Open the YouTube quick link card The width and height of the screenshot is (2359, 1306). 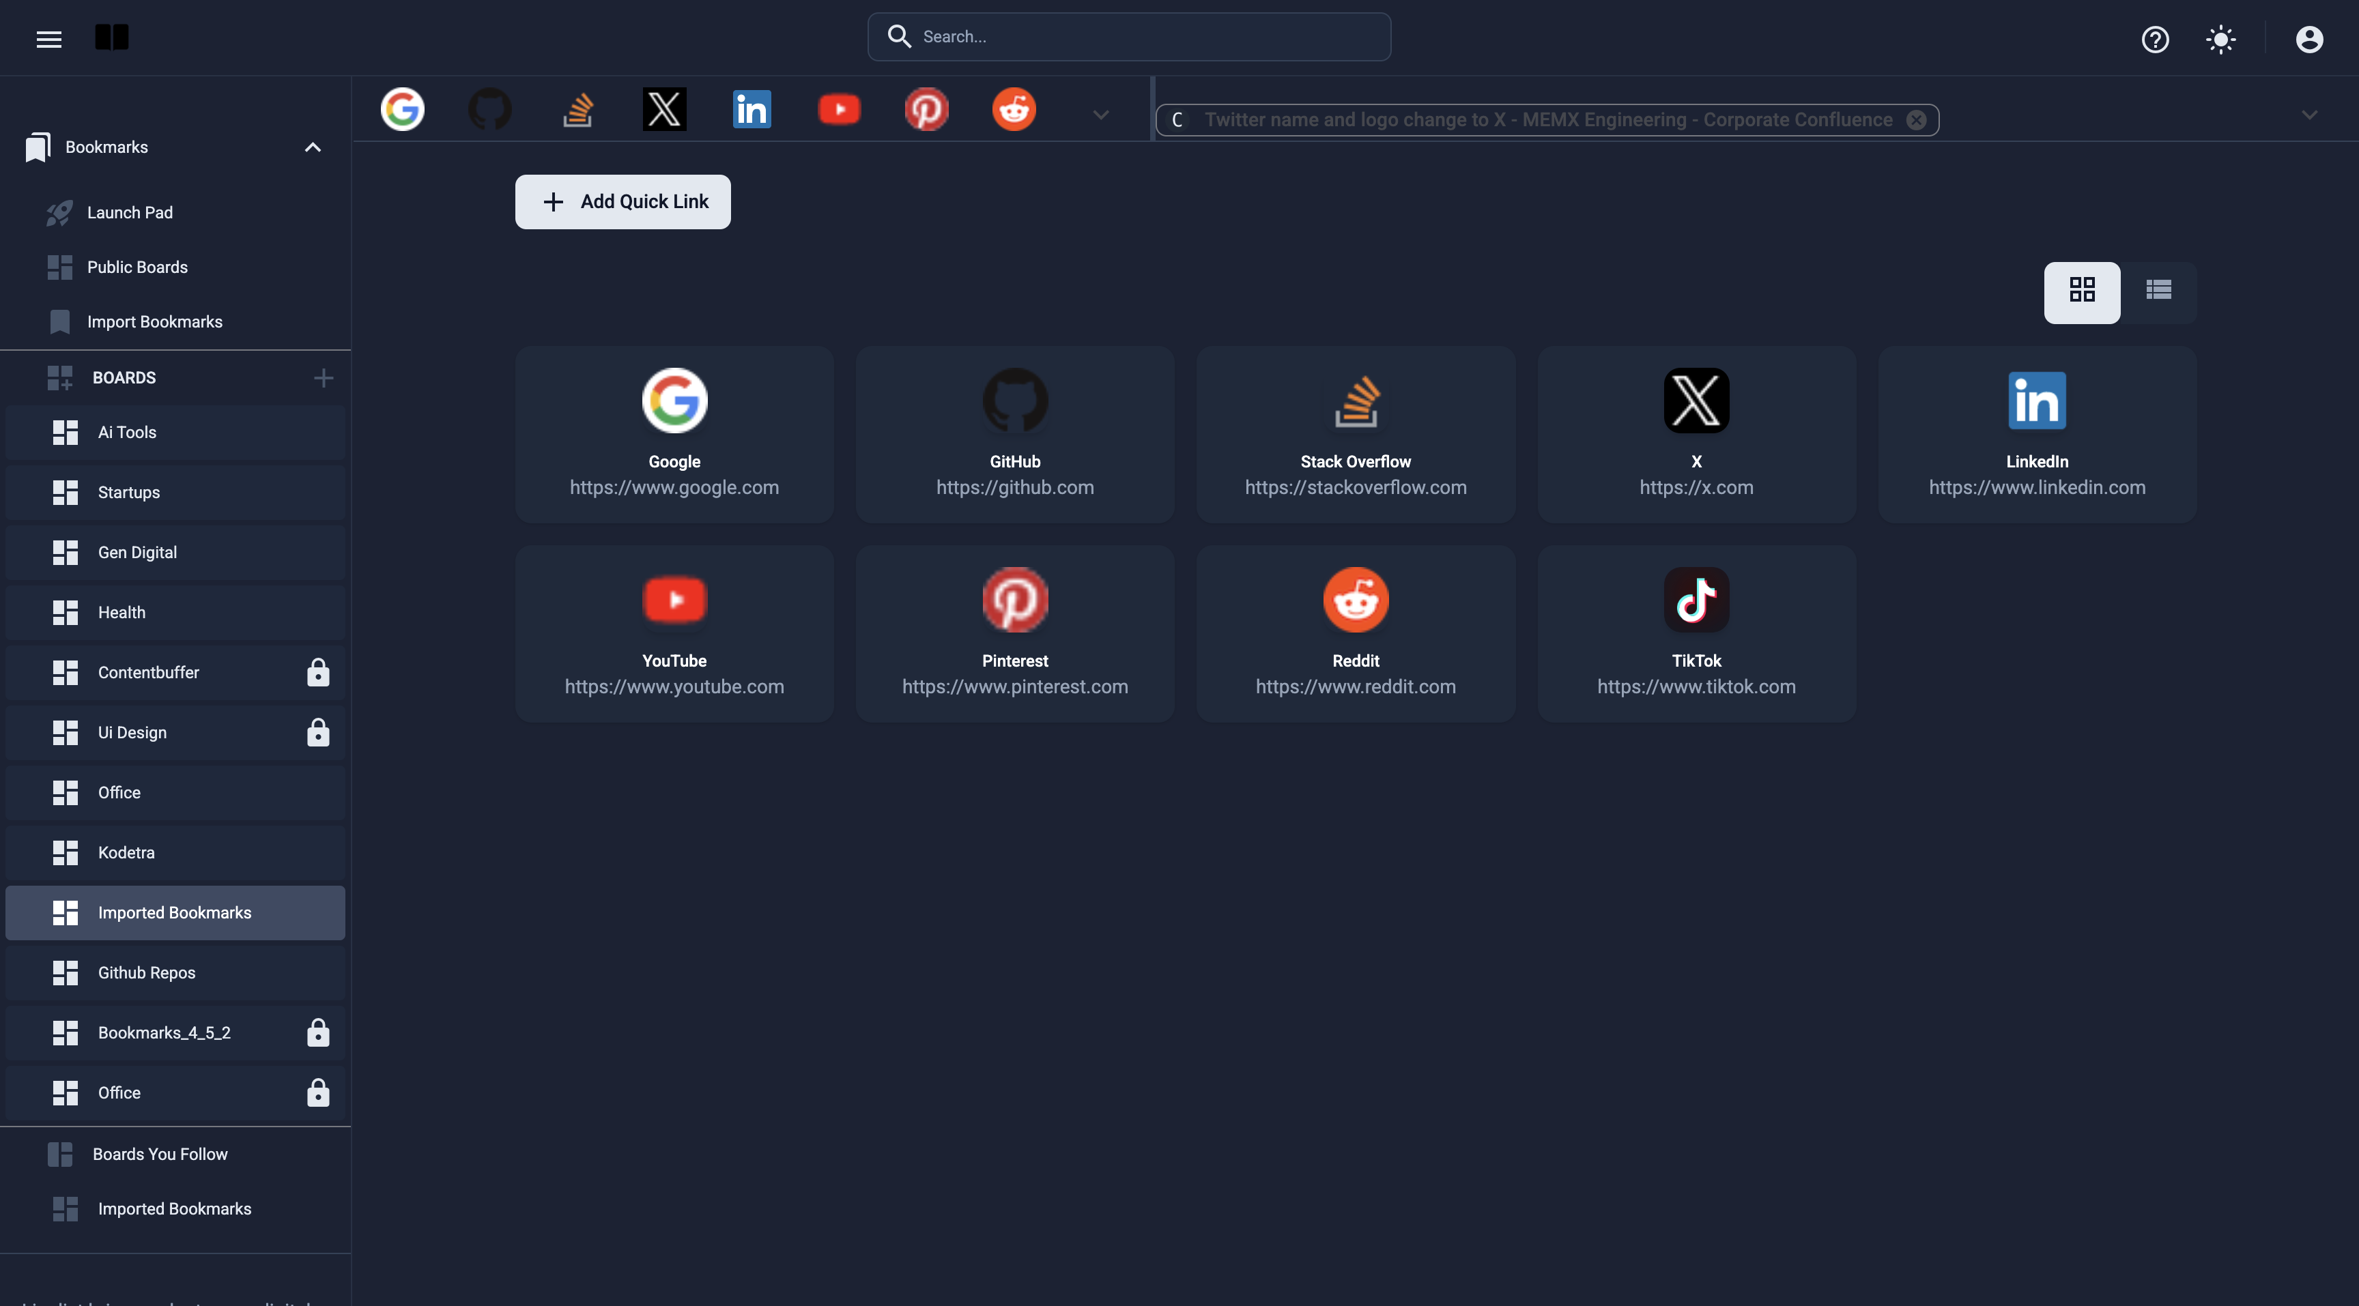click(x=674, y=633)
